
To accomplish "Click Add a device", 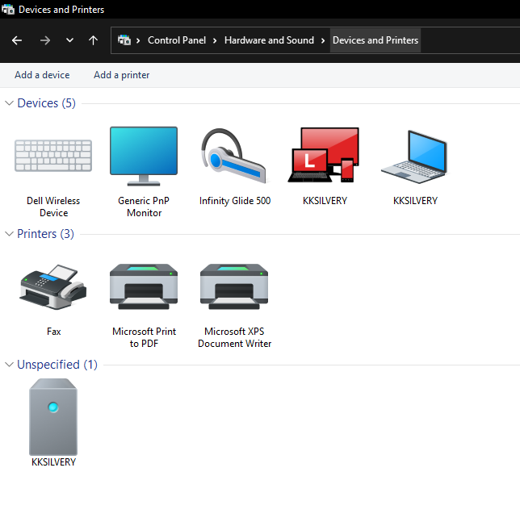I will click(x=42, y=75).
